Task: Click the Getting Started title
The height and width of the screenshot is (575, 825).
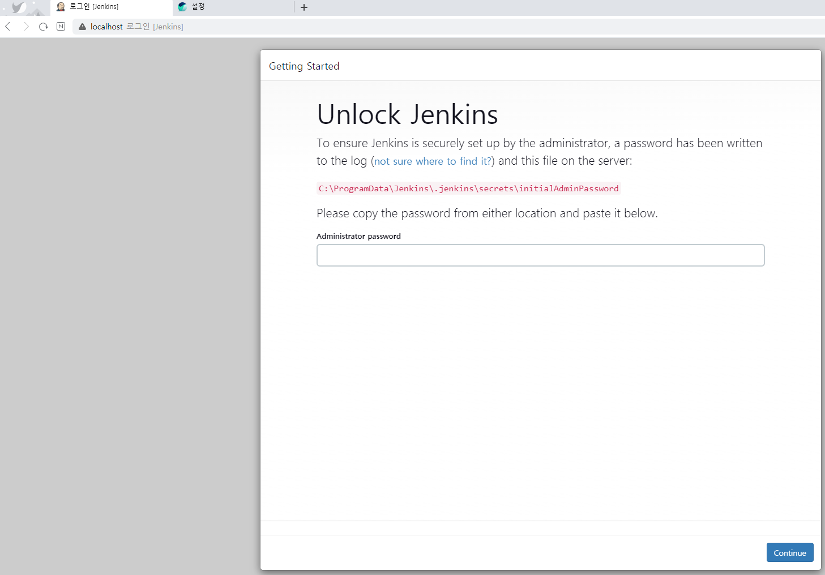Action: (x=304, y=66)
